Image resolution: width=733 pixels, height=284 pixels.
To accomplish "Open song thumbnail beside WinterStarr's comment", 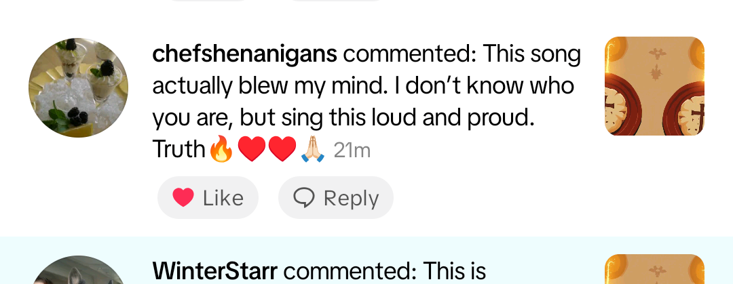I will pos(654,270).
